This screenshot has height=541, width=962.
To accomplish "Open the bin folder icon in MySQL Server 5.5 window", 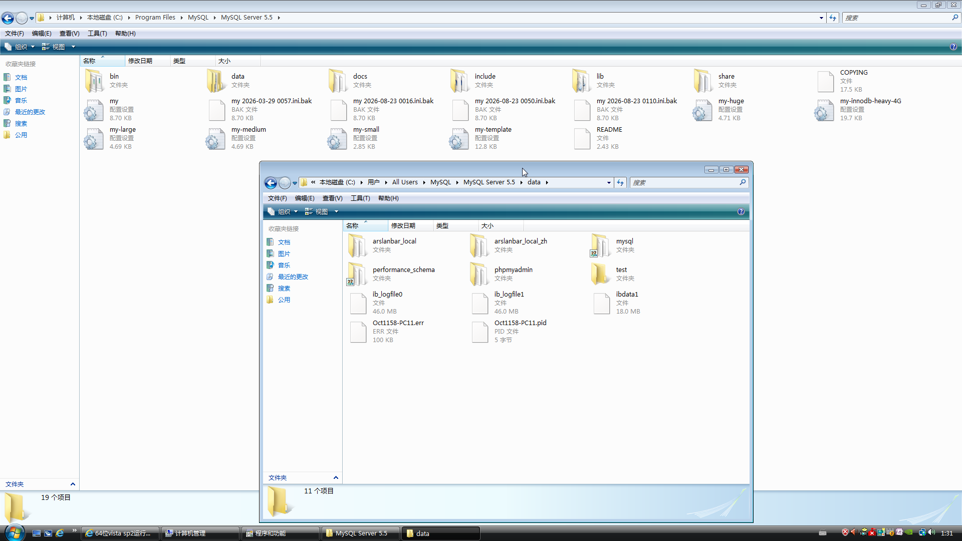I will pyautogui.click(x=94, y=81).
